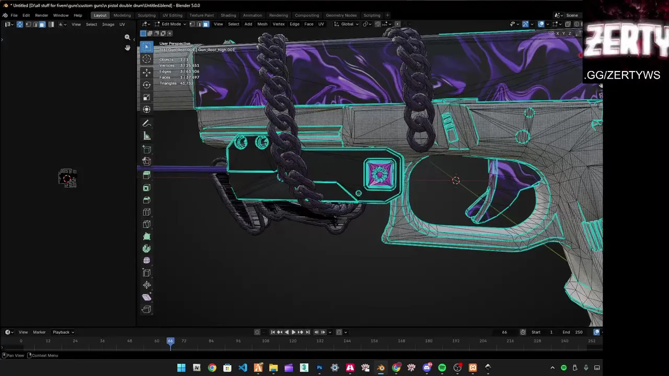Switch to the Sculpting workspace tab

pyautogui.click(x=146, y=15)
